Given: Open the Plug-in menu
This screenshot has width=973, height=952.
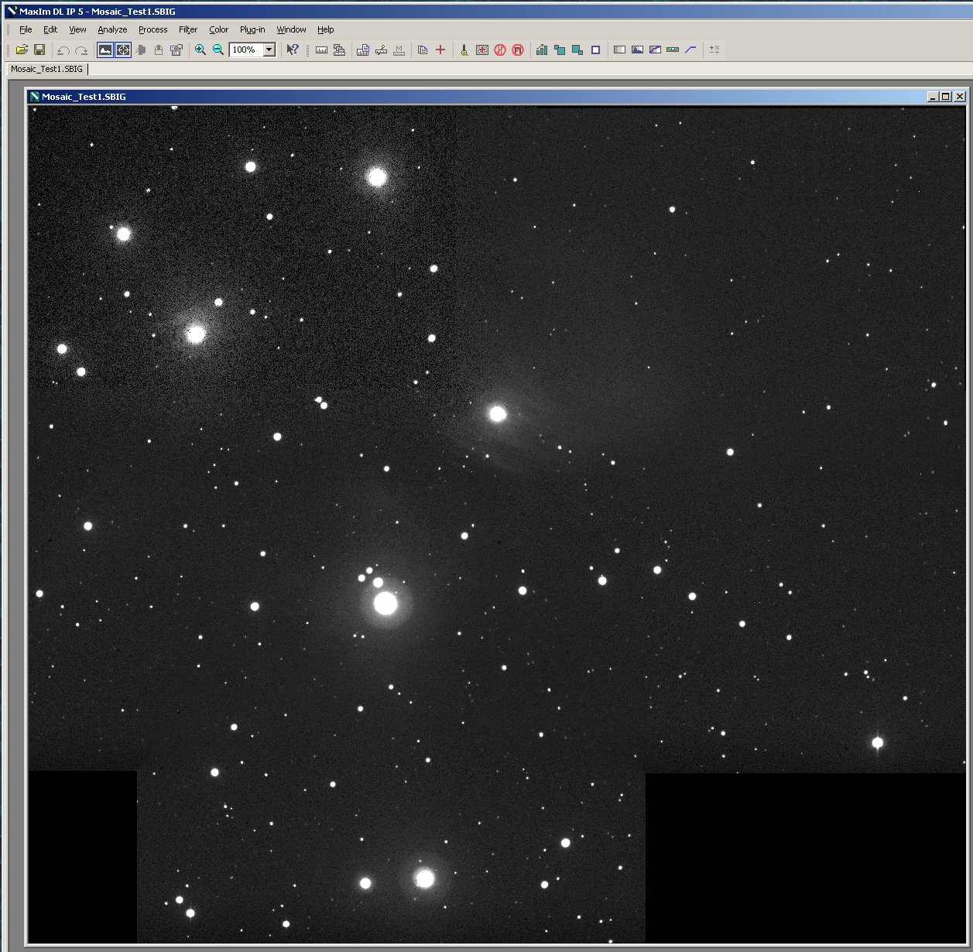Looking at the screenshot, I should (x=252, y=29).
